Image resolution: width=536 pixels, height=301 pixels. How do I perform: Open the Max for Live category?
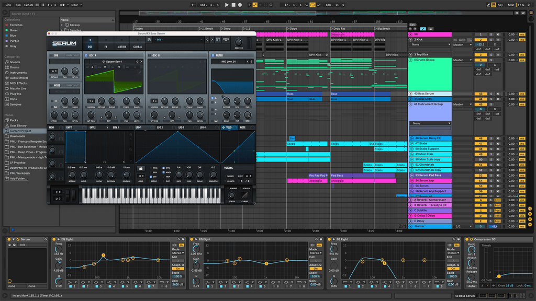[x=18, y=88]
